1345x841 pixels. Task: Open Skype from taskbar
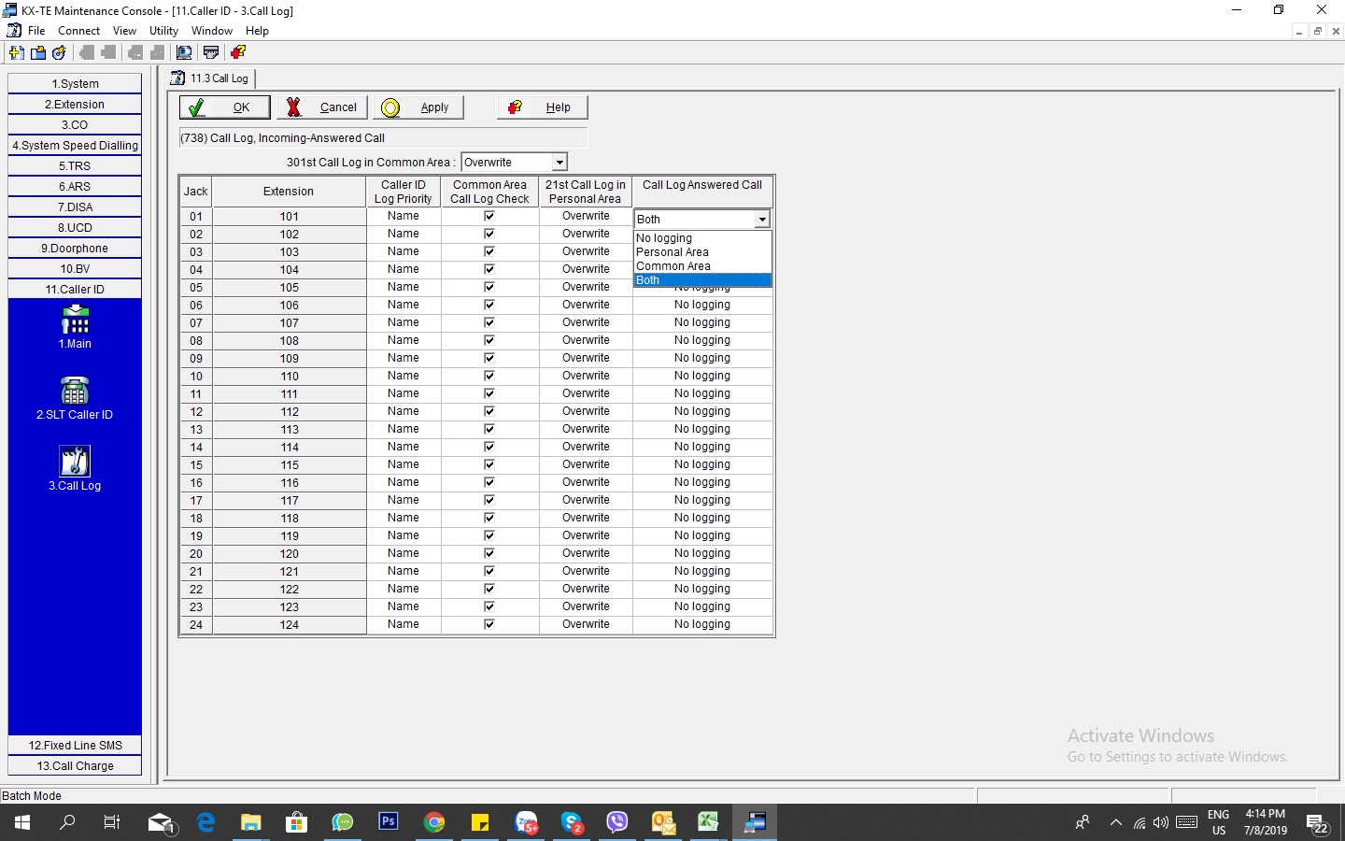coord(573,822)
